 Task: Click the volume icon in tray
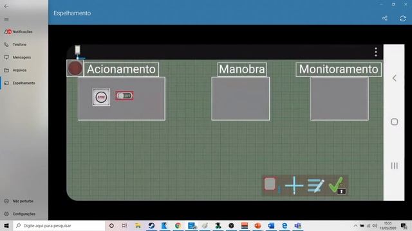coord(375,225)
